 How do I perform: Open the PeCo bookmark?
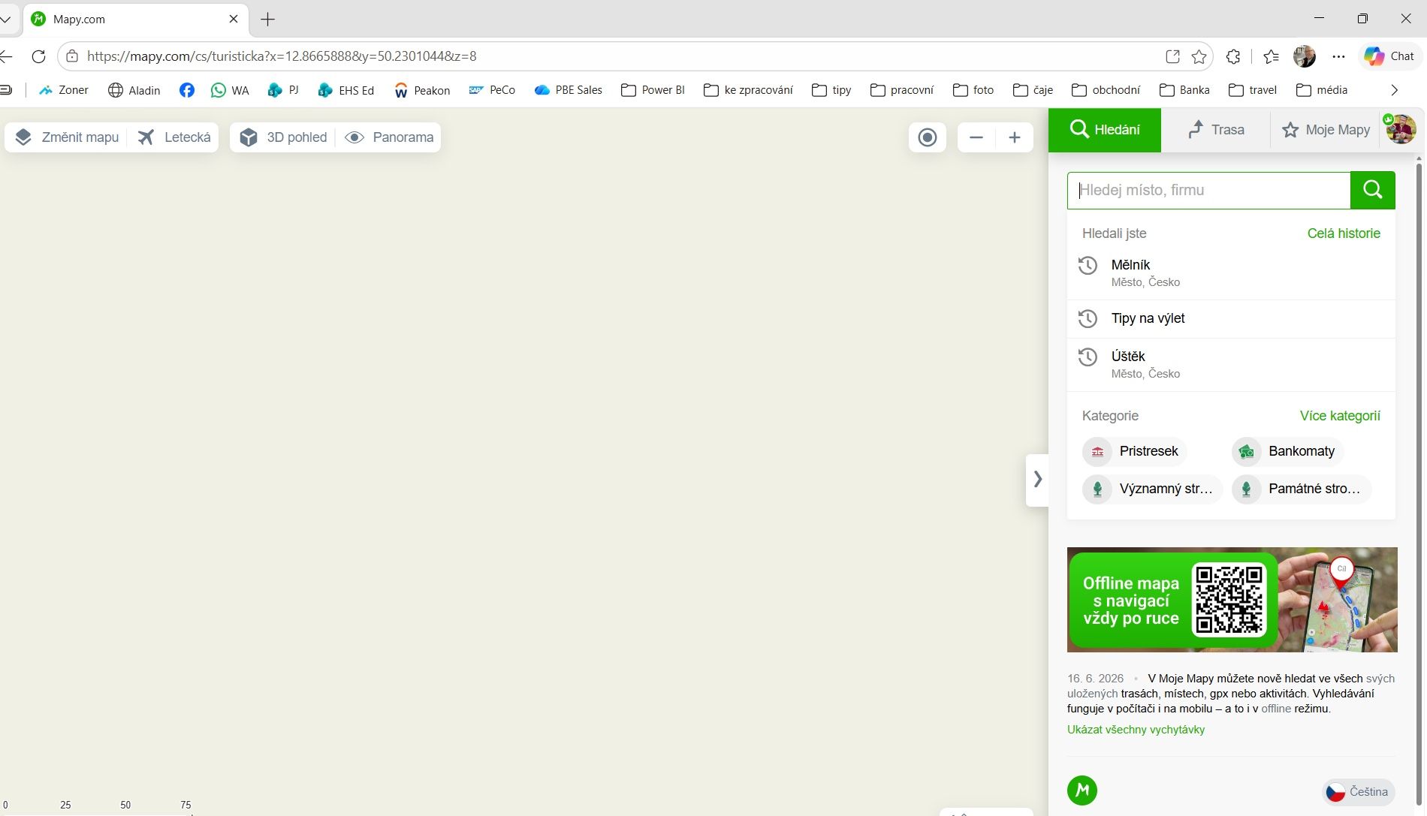pyautogui.click(x=492, y=90)
